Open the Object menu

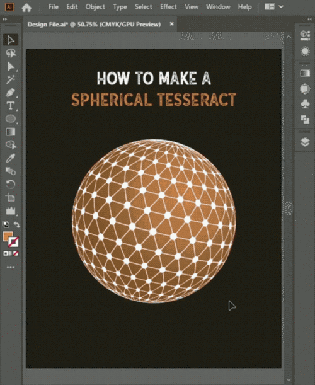(95, 7)
